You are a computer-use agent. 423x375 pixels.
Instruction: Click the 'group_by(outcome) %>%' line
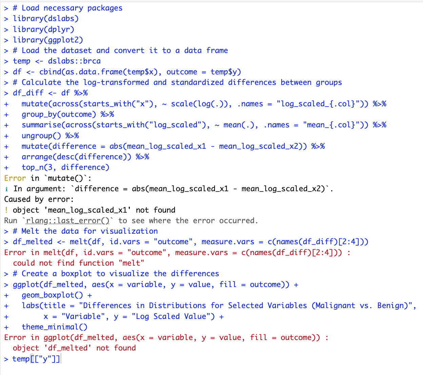68,114
